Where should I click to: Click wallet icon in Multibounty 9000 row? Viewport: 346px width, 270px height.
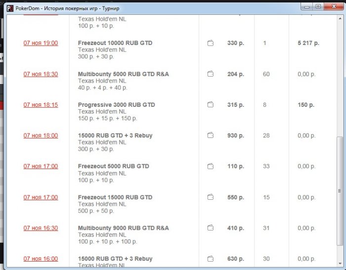tap(211, 227)
